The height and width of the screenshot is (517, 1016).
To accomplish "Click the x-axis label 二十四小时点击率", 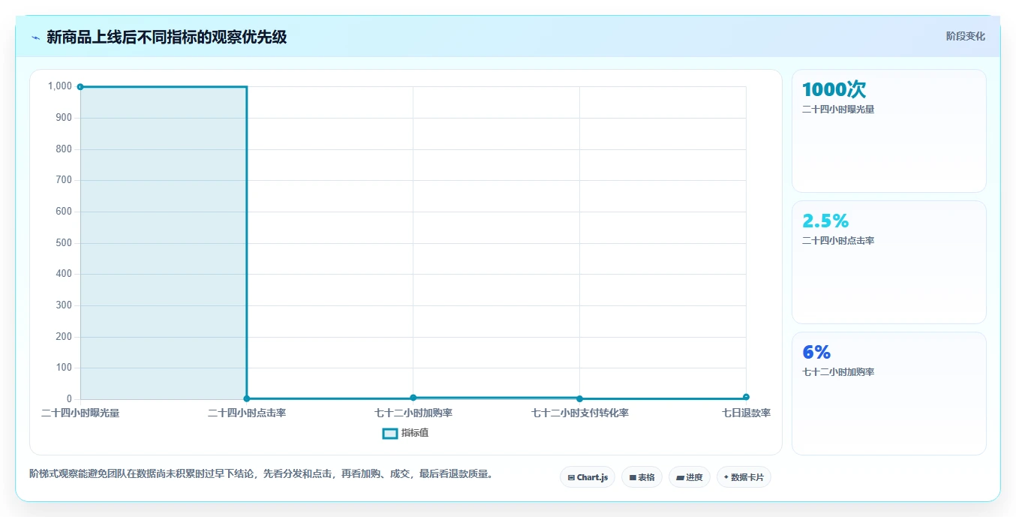I will tap(247, 413).
